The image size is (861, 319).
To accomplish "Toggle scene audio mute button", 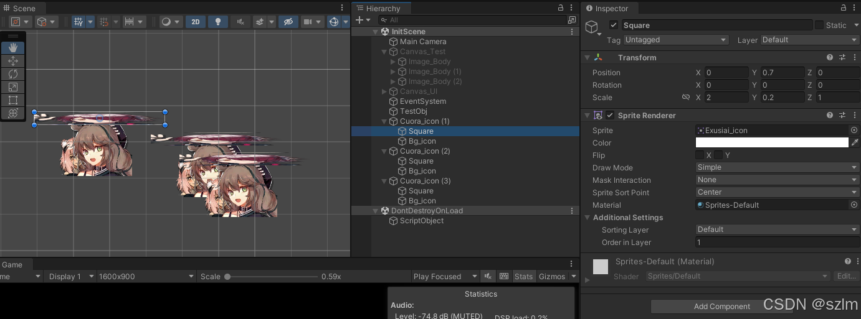I will [240, 22].
